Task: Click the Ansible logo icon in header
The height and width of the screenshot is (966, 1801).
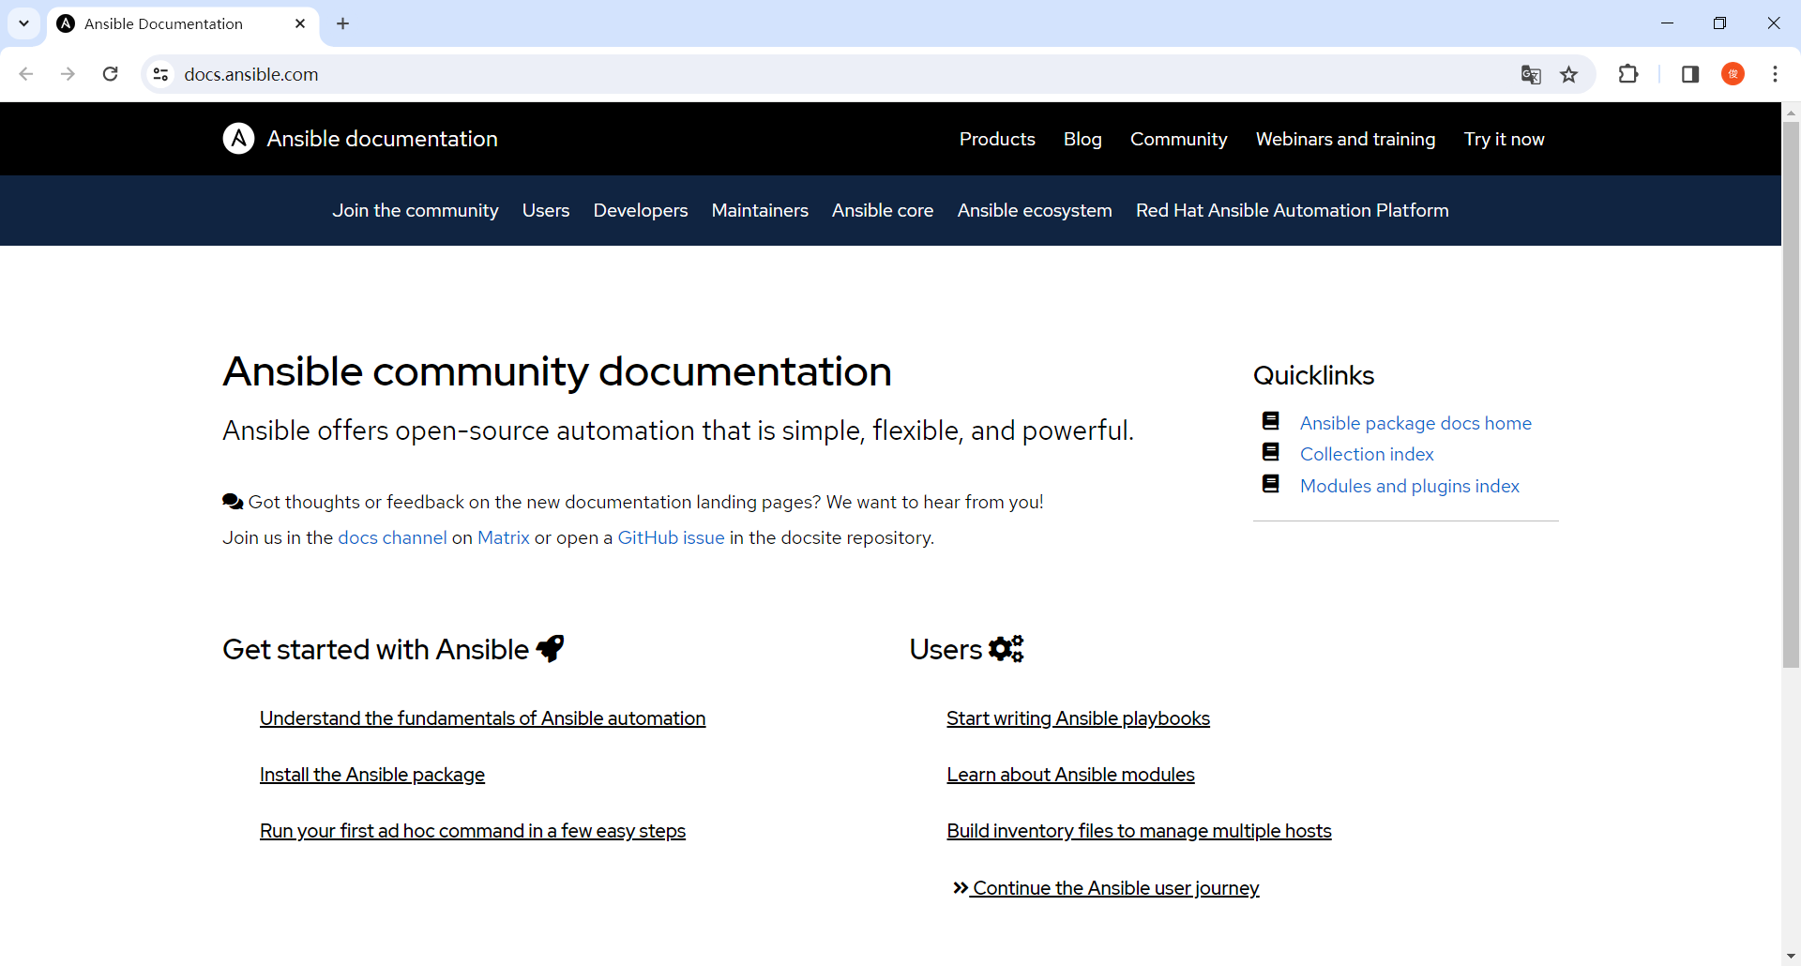Action: [x=238, y=139]
